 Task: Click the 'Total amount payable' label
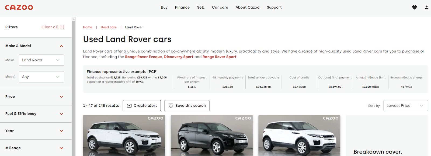[x=263, y=78]
